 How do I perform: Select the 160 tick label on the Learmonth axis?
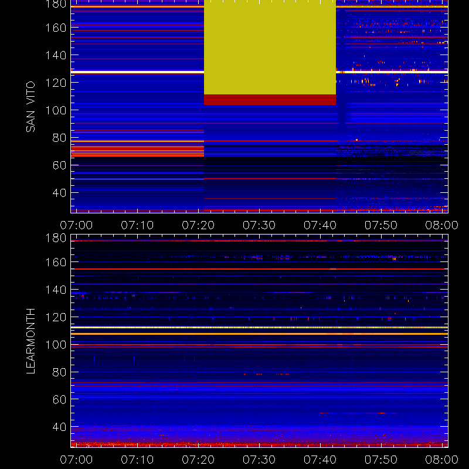56,262
